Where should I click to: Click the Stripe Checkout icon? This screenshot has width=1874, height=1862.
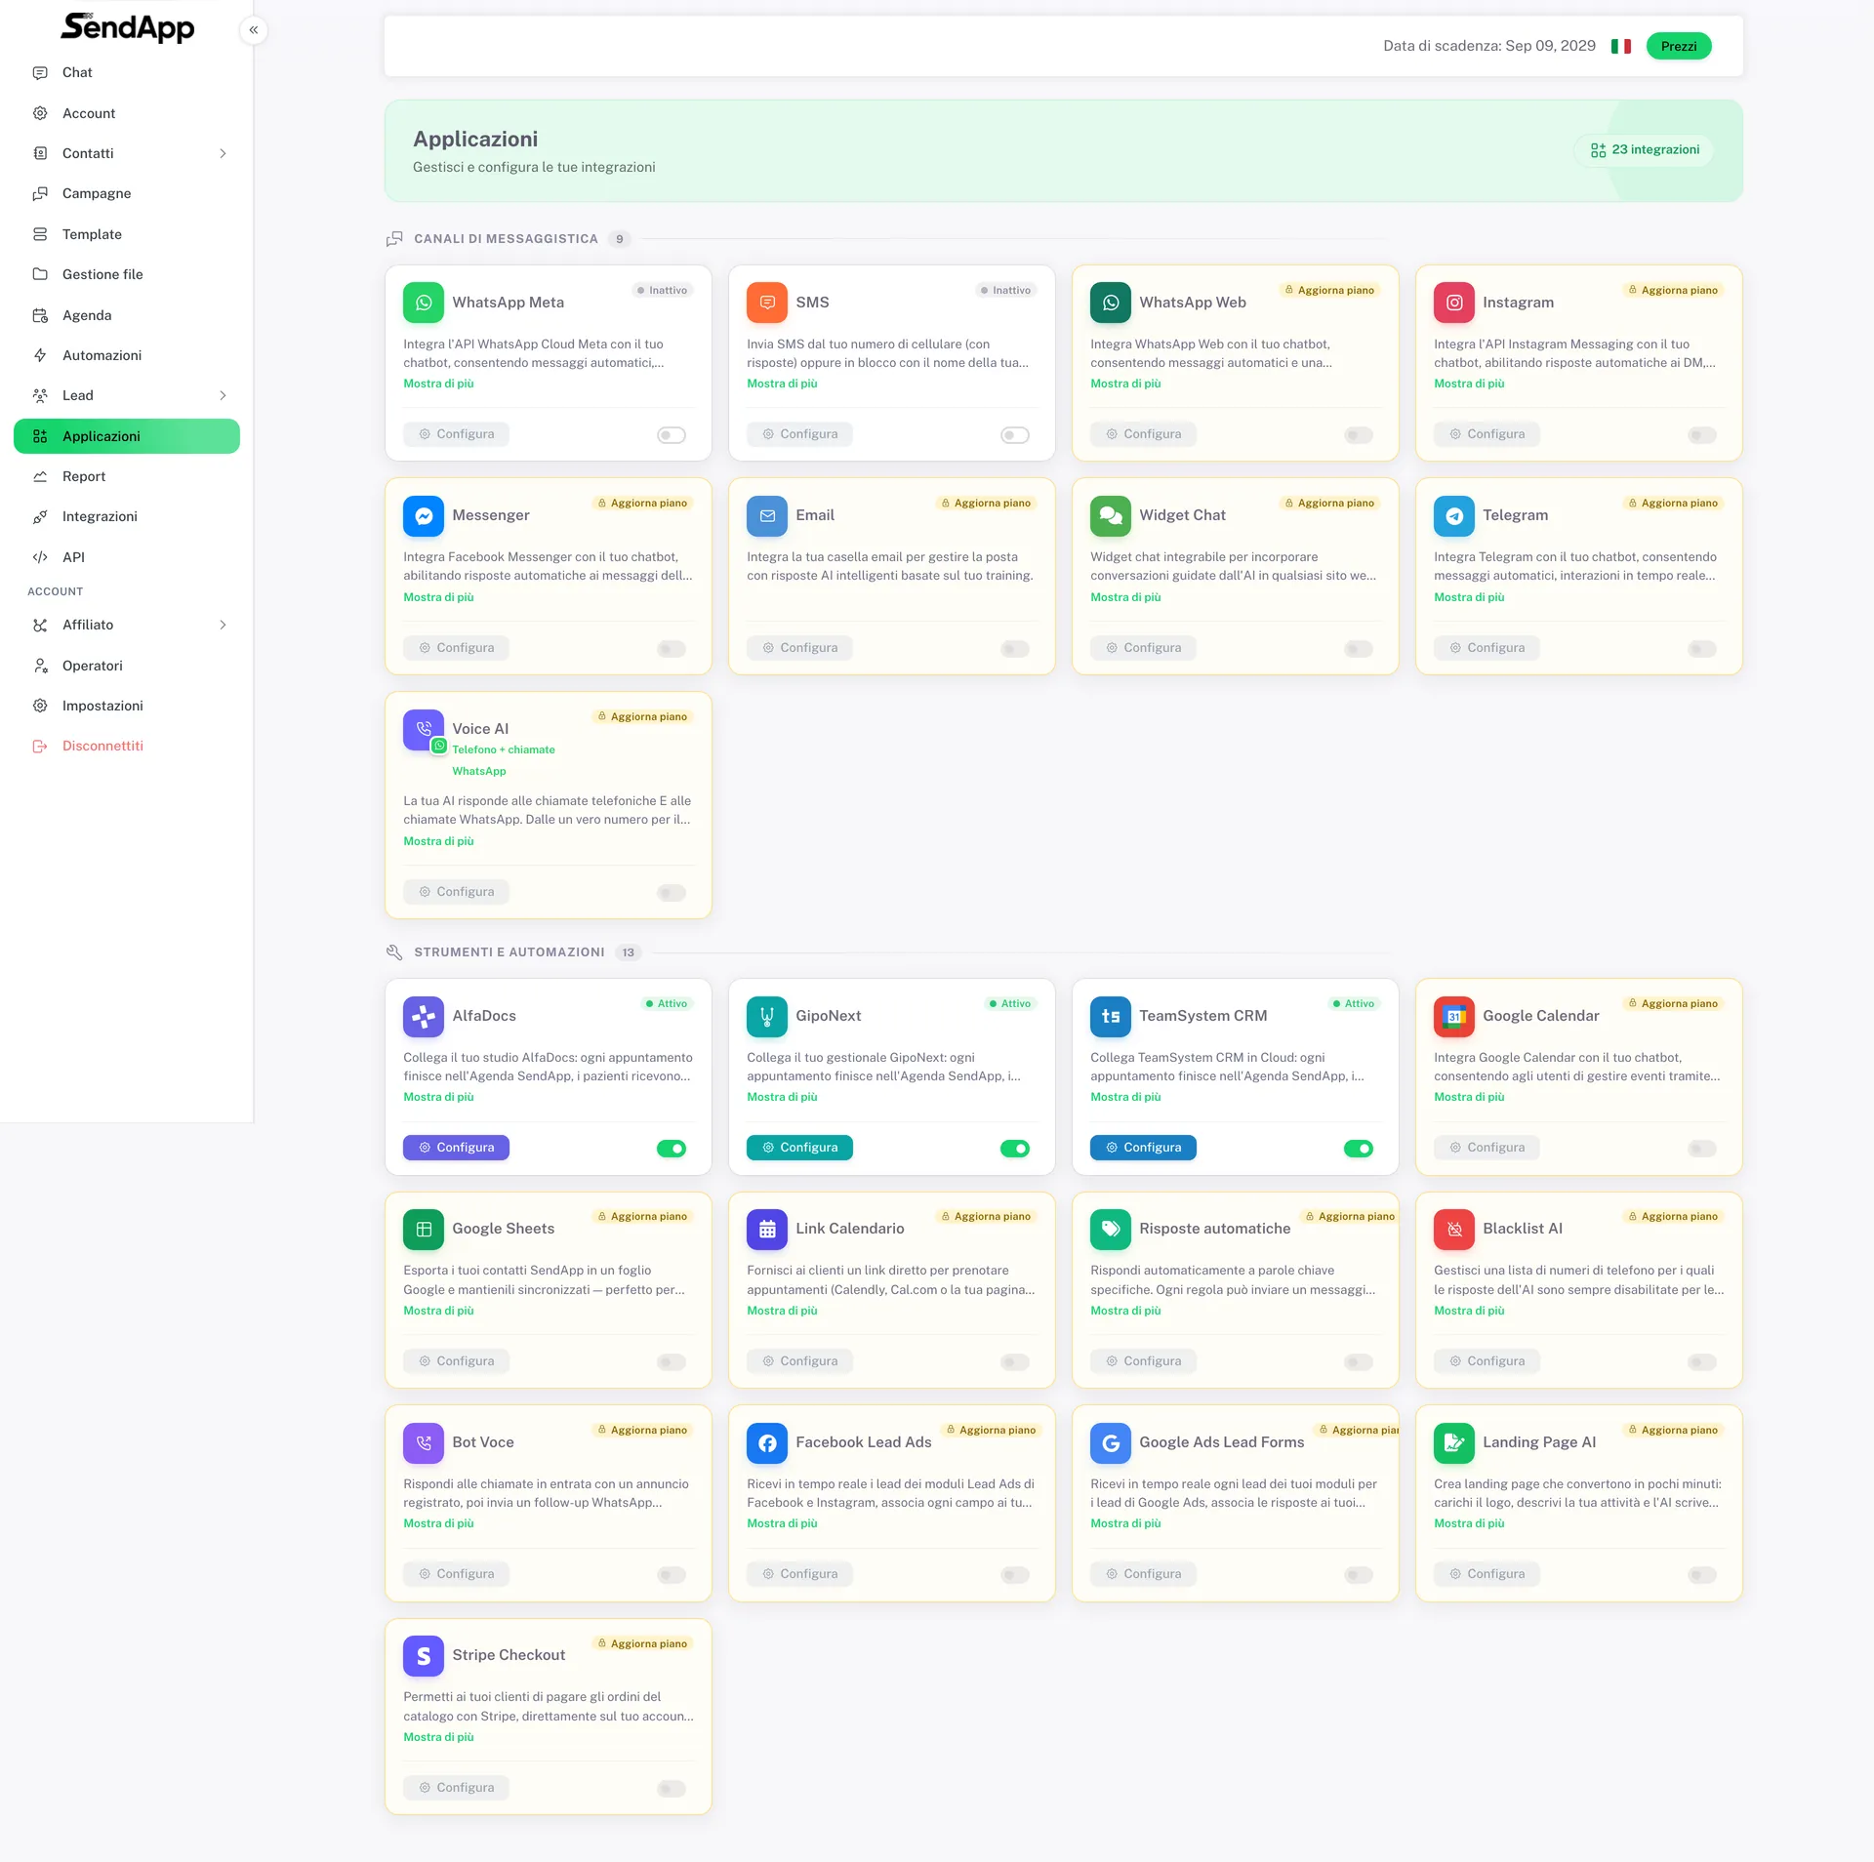pos(424,1655)
